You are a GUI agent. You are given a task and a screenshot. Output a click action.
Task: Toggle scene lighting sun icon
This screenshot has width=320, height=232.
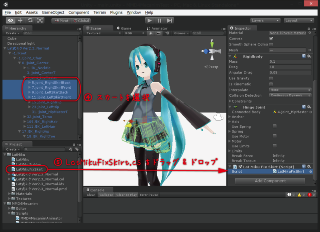(x=151, y=33)
